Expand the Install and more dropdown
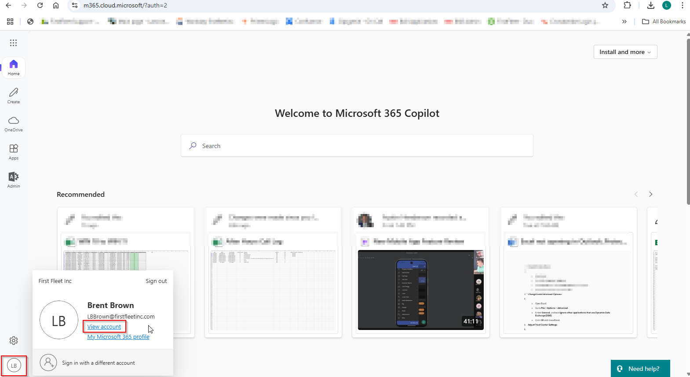This screenshot has width=690, height=377. (x=625, y=52)
